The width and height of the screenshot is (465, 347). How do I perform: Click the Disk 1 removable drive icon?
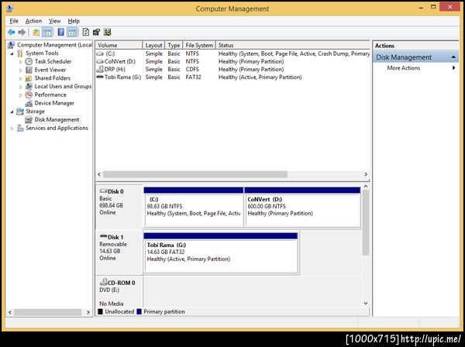103,236
